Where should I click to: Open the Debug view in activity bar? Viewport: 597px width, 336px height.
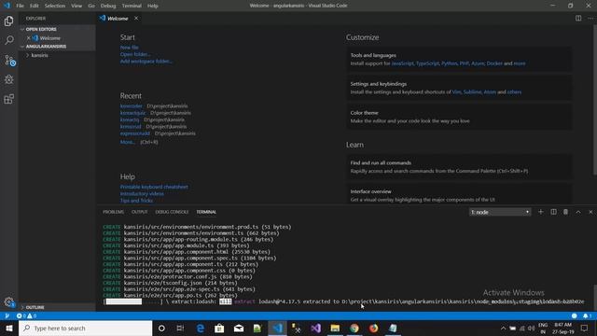[x=8, y=79]
